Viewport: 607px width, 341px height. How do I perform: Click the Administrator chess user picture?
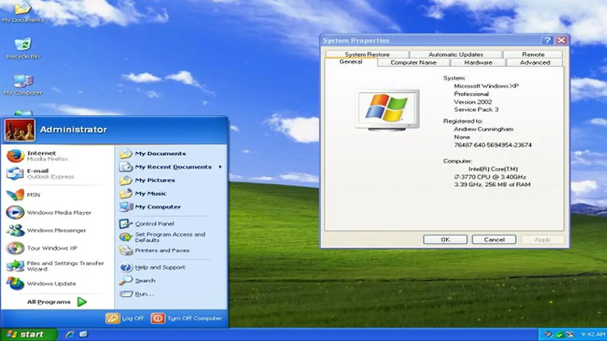(19, 130)
